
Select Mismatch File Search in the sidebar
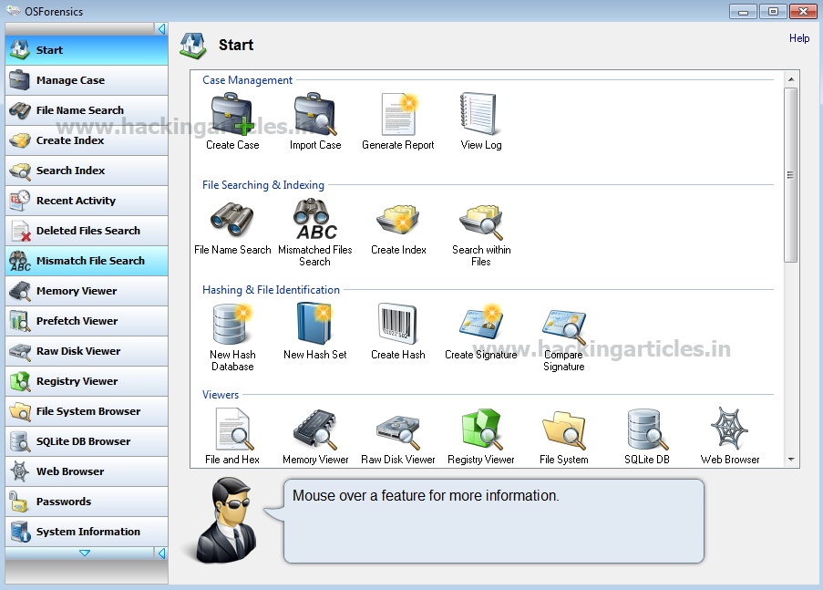coord(87,261)
